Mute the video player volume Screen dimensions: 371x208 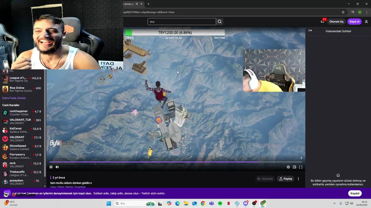click(57, 167)
